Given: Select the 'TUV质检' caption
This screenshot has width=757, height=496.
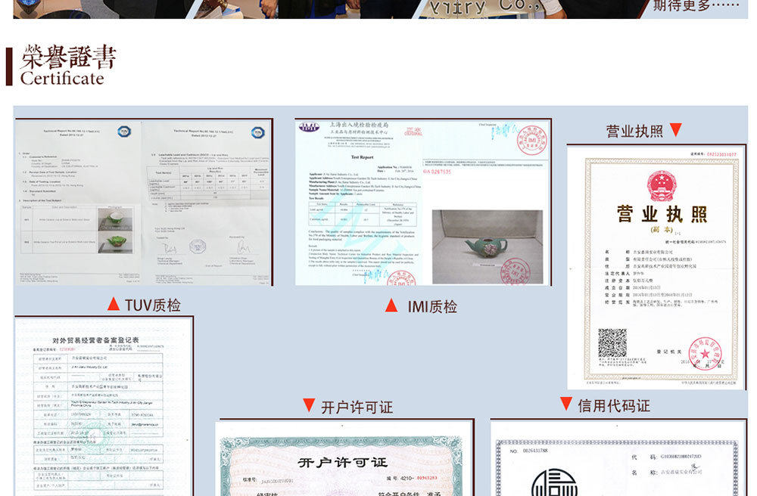Looking at the screenshot, I should click(x=153, y=305).
